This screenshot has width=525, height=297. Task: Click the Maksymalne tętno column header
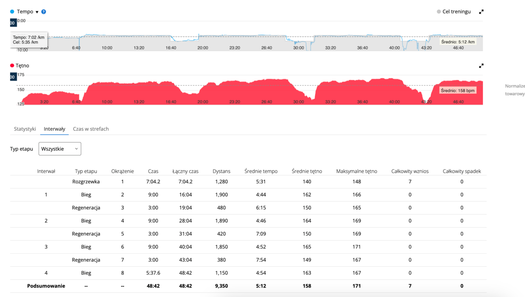pos(357,171)
